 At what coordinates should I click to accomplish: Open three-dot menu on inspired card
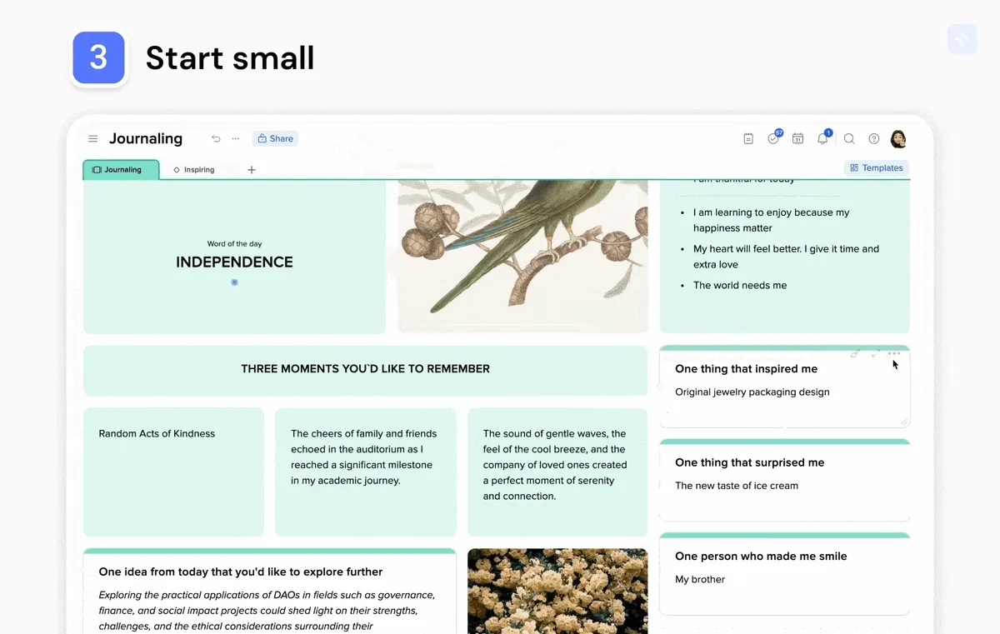pyautogui.click(x=894, y=353)
